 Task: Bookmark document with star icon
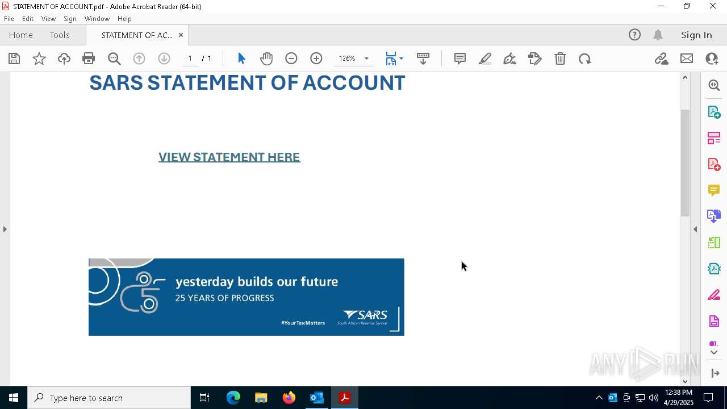tap(39, 59)
